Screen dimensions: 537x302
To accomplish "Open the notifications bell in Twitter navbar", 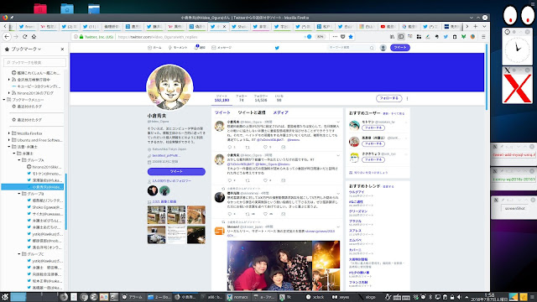I will click(200, 47).
